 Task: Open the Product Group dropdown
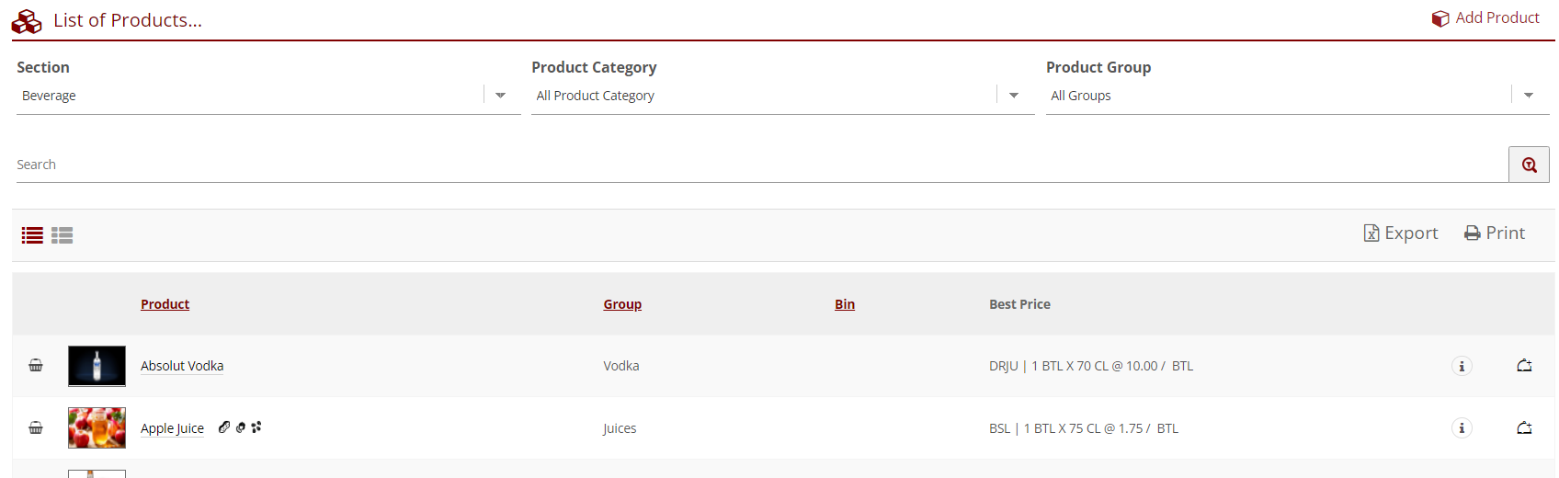tap(1529, 96)
